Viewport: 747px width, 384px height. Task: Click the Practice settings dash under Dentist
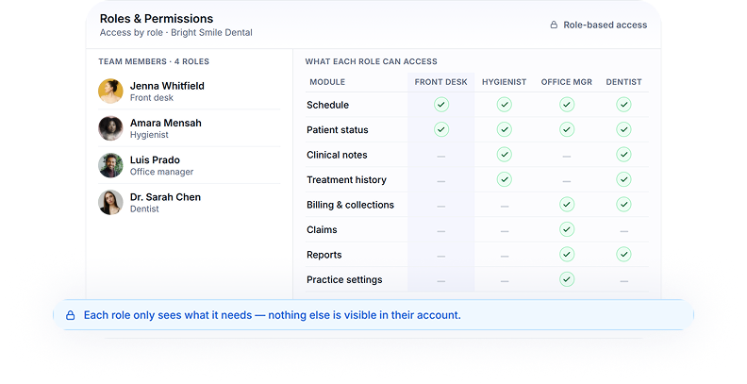point(623,281)
